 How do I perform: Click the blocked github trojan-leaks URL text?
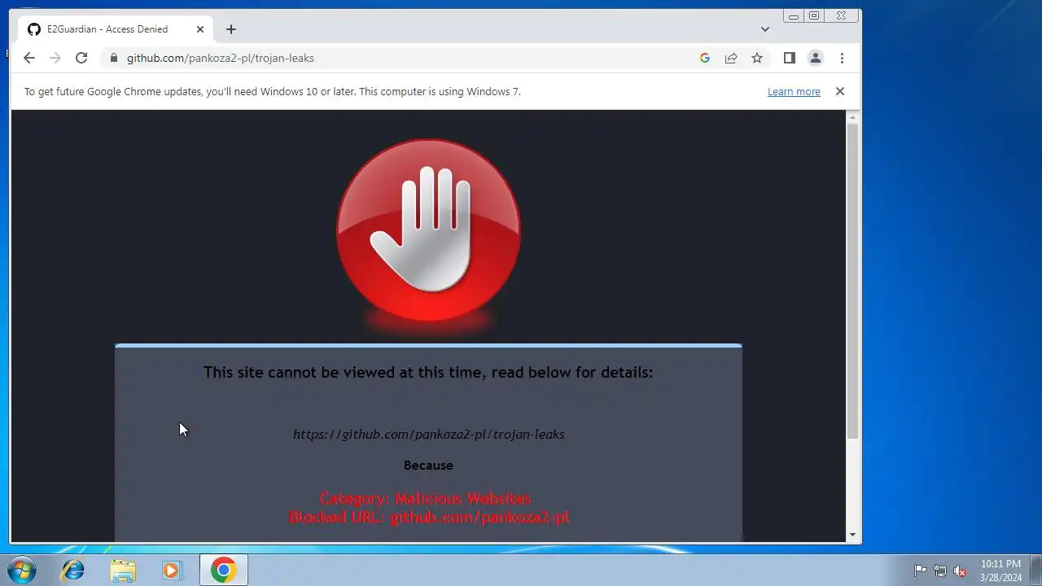point(429,435)
